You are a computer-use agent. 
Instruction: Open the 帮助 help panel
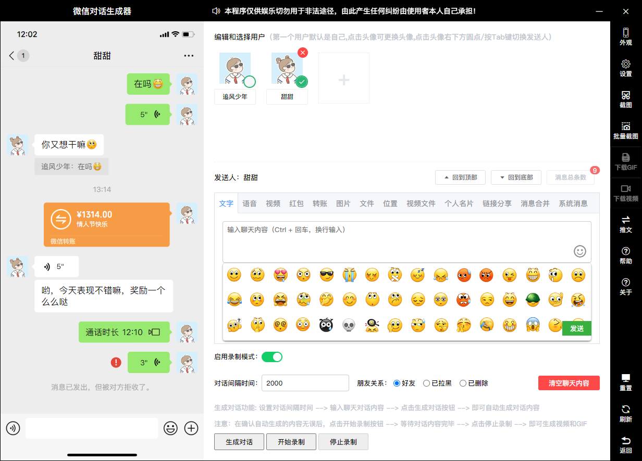(x=625, y=256)
